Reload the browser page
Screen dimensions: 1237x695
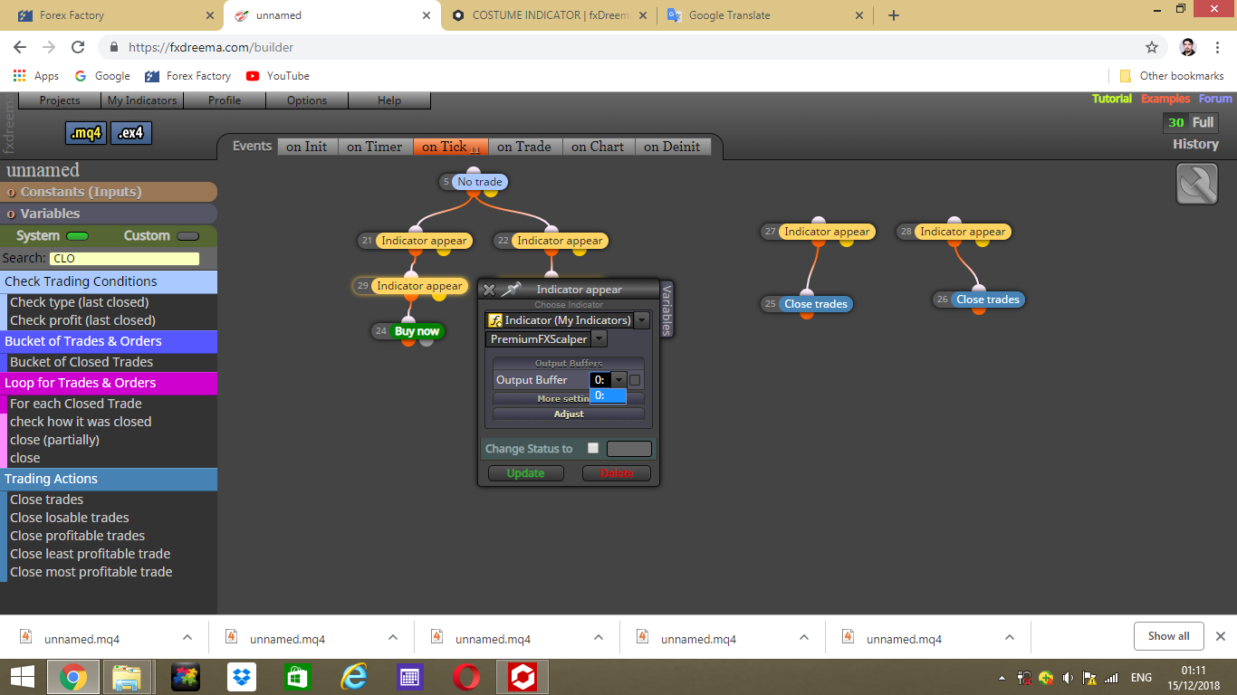point(78,47)
